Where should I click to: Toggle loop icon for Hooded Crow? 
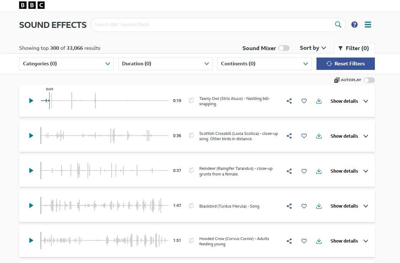(191, 240)
